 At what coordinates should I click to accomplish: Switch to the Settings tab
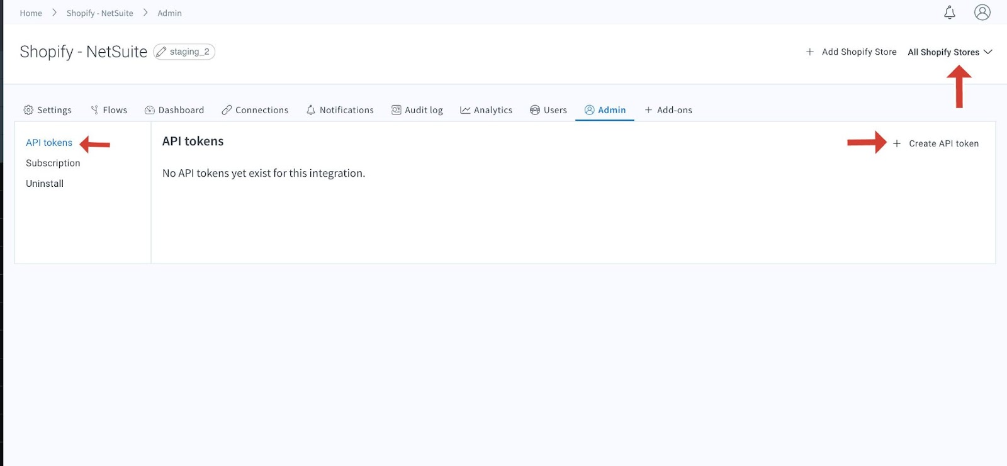click(48, 110)
